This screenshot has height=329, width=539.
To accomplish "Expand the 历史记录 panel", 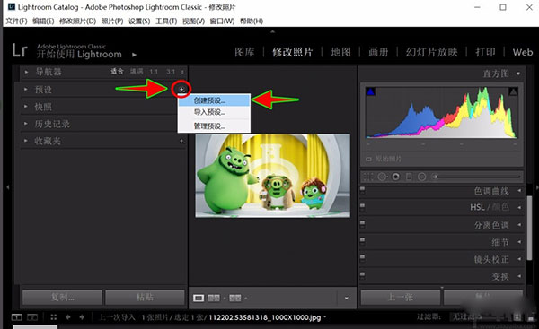I will [25, 124].
